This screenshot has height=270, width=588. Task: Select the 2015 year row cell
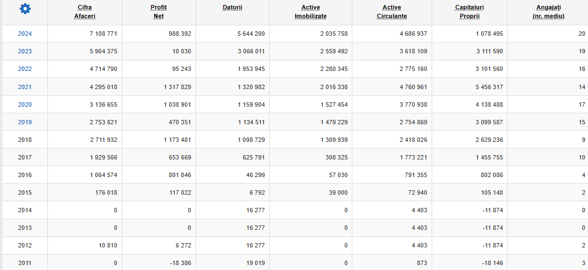(x=25, y=192)
